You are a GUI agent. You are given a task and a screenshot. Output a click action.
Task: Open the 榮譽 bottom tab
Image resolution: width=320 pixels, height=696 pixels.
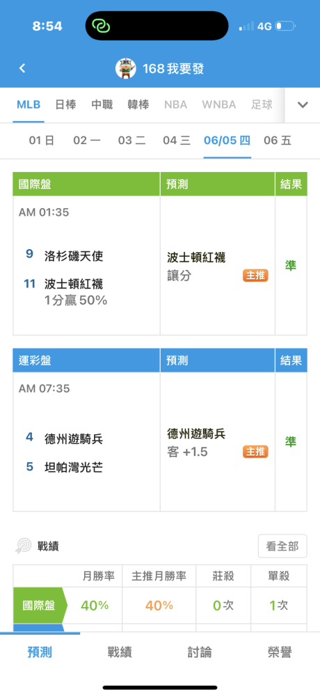coord(280,652)
